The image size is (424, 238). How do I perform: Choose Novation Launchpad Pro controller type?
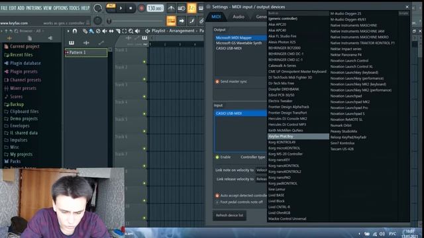349,108
